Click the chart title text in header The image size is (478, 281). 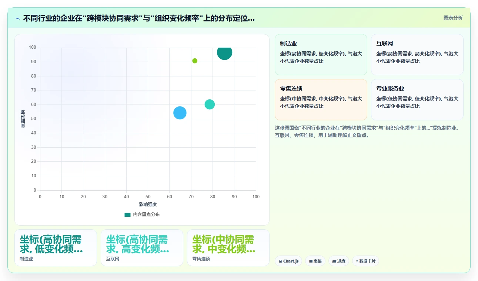click(x=139, y=18)
